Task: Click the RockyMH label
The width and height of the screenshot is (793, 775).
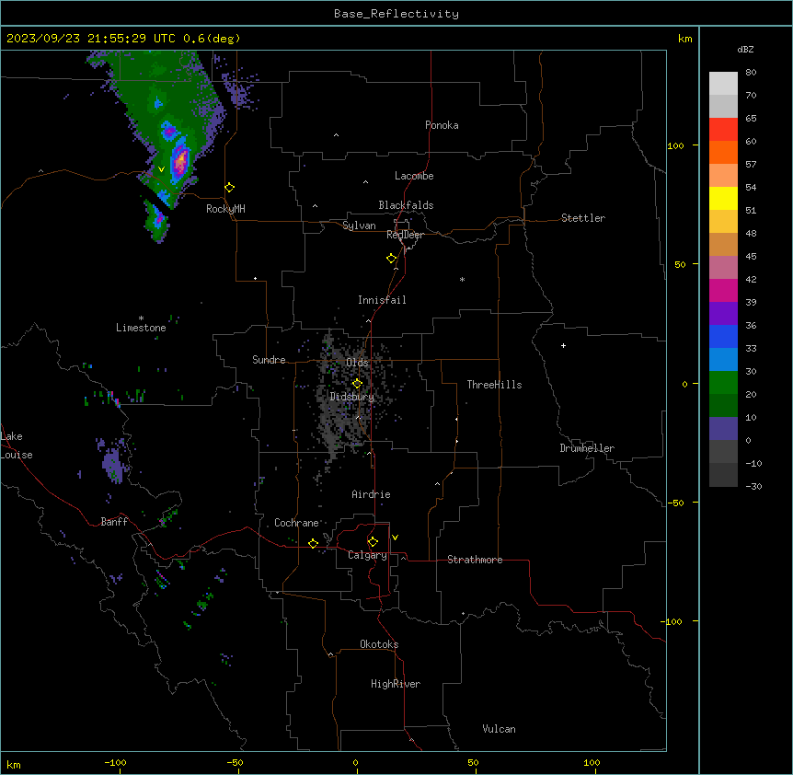Action: [225, 209]
